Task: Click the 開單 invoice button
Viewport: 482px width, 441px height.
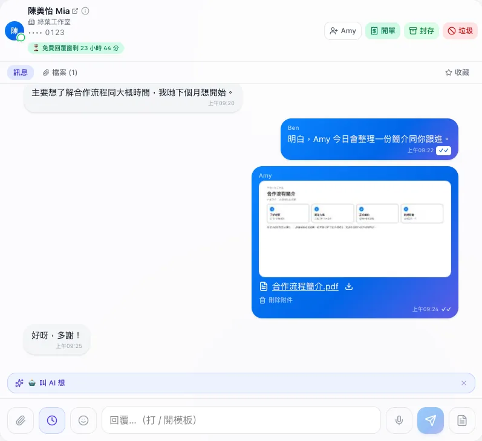Action: tap(383, 31)
